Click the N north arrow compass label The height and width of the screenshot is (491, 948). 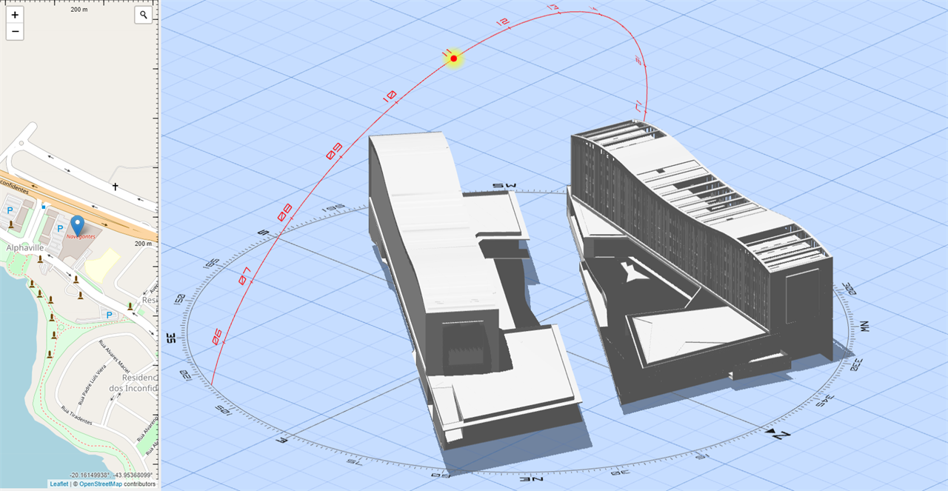778,434
